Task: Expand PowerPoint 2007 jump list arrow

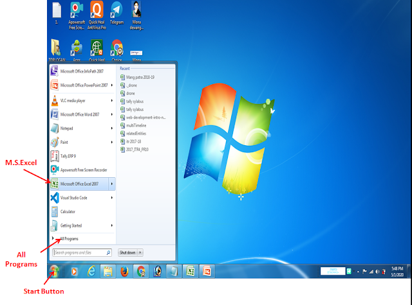Action: tap(112, 85)
